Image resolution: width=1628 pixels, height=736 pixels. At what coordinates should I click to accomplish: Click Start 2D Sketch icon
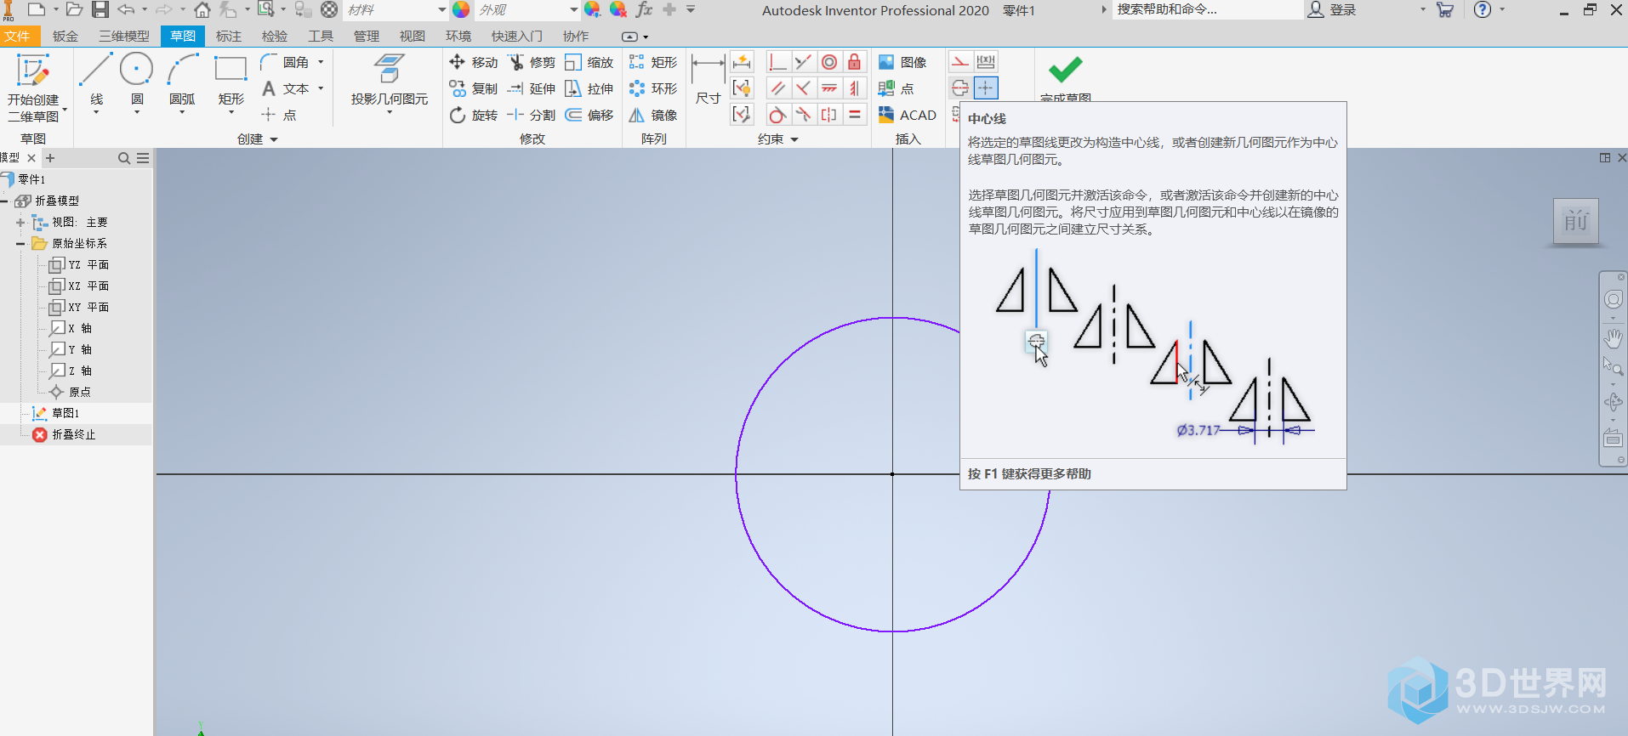[x=34, y=87]
